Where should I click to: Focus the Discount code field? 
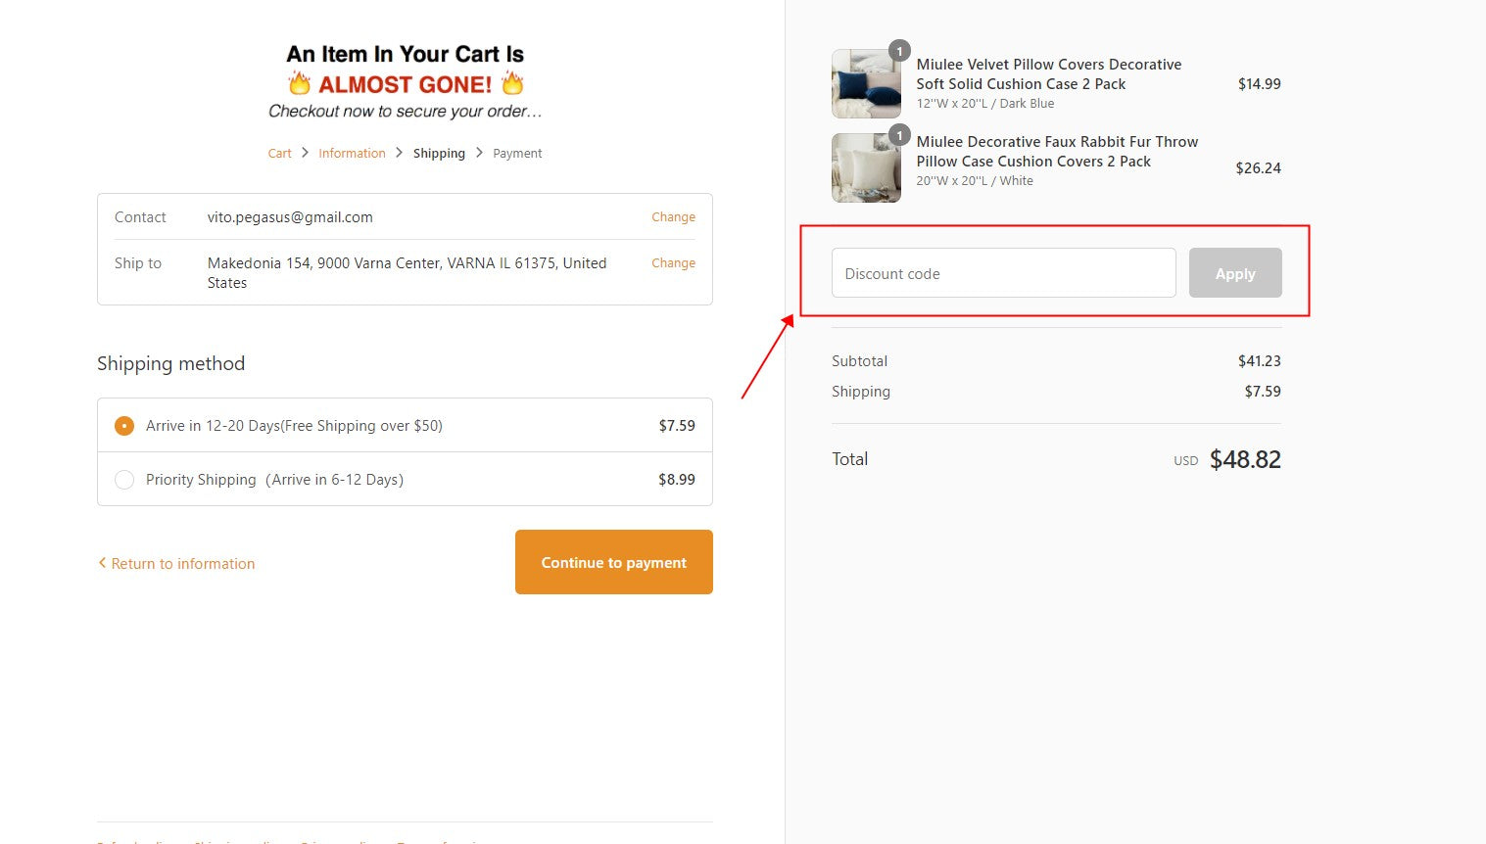[x=1003, y=273]
